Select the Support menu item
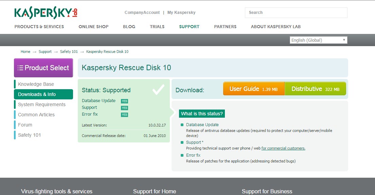Viewport: 375px width, 195px height. [189, 27]
